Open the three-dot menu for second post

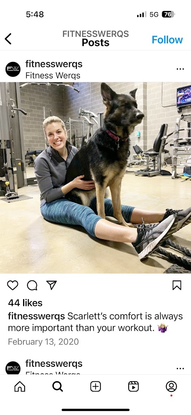click(x=180, y=368)
